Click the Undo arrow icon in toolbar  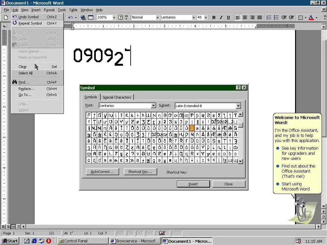(71, 17)
